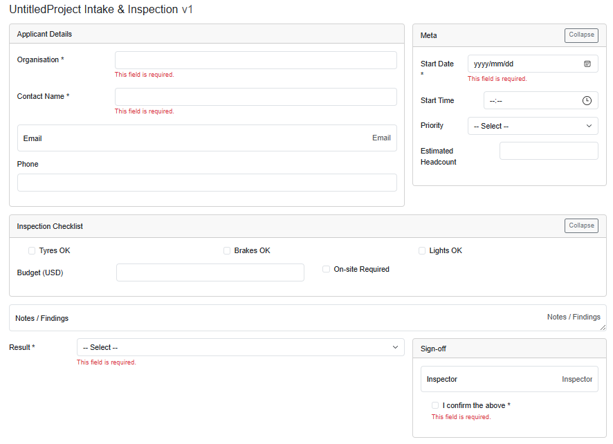Focus the Phone input field

coord(206,182)
